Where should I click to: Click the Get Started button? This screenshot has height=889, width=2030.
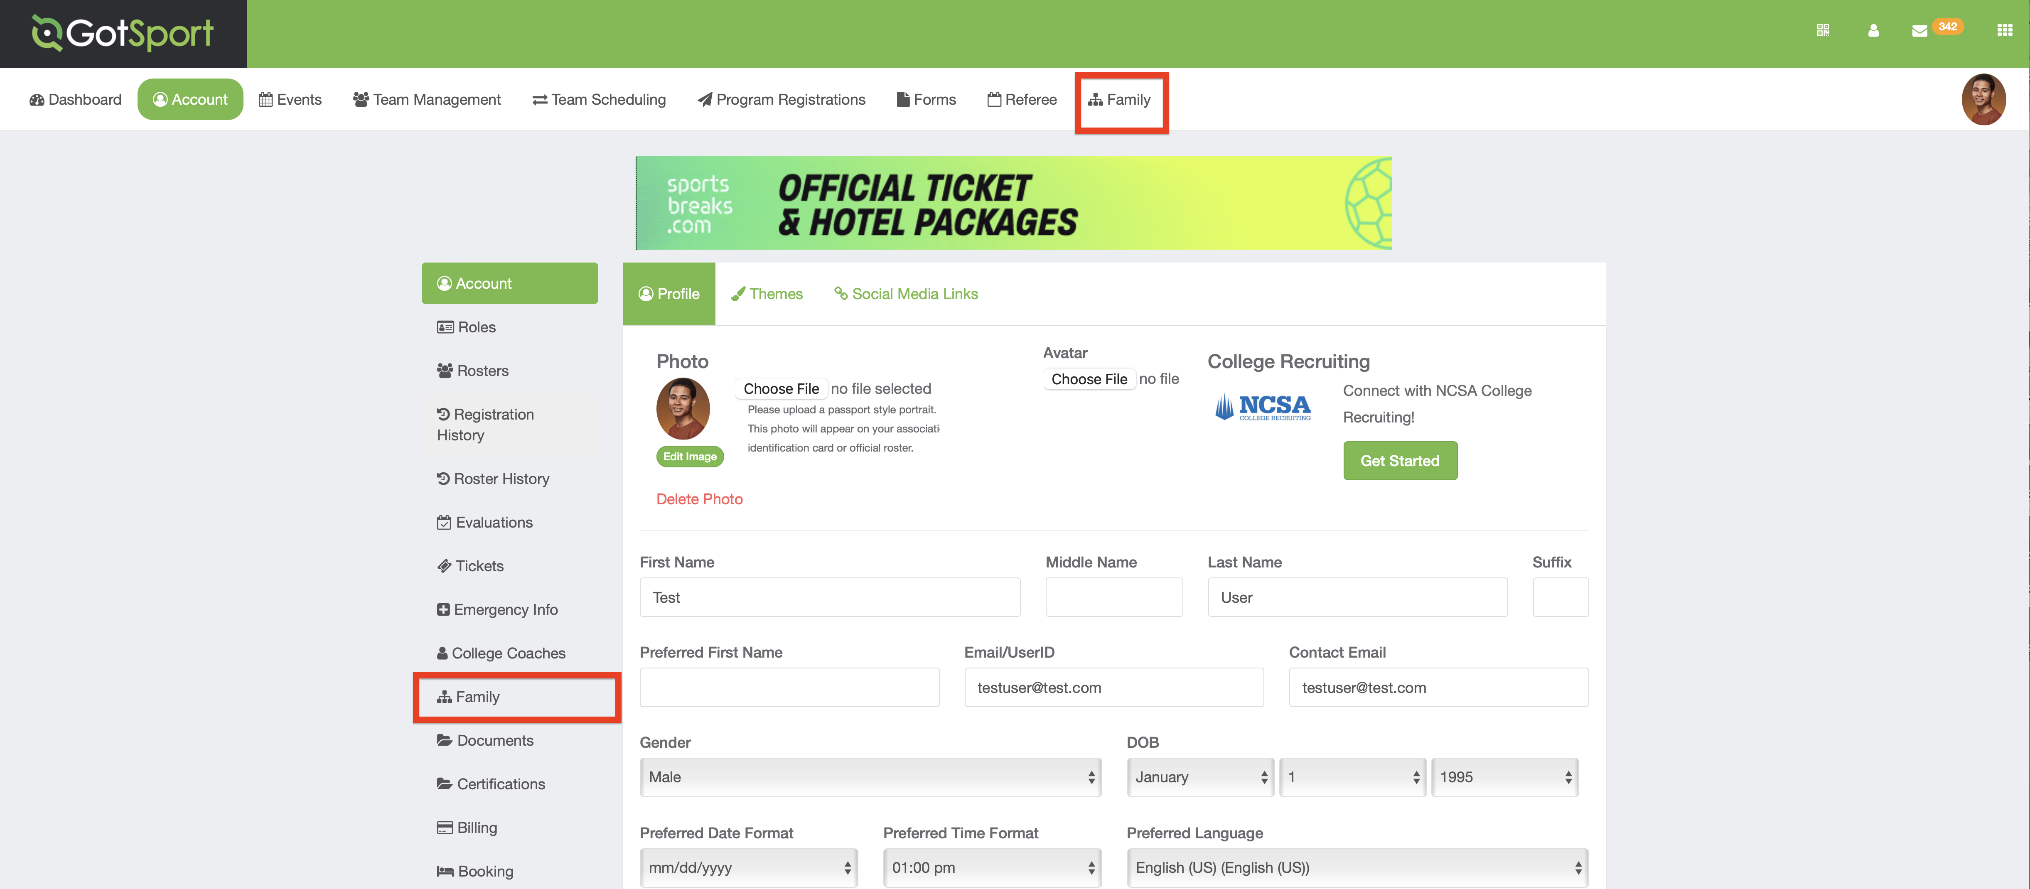coord(1400,461)
